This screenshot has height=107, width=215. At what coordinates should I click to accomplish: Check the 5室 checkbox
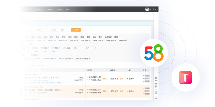pyautogui.click(x=42, y=52)
